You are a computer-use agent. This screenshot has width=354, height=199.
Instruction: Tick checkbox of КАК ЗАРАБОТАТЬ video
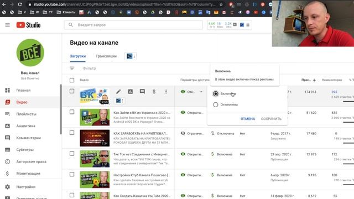point(72,133)
